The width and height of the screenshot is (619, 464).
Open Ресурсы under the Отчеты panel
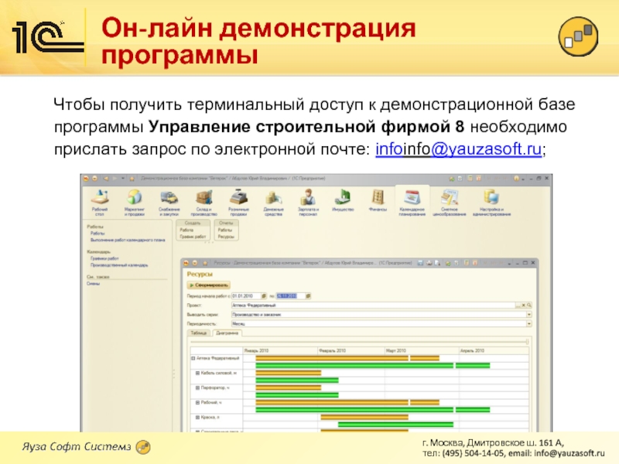(226, 237)
